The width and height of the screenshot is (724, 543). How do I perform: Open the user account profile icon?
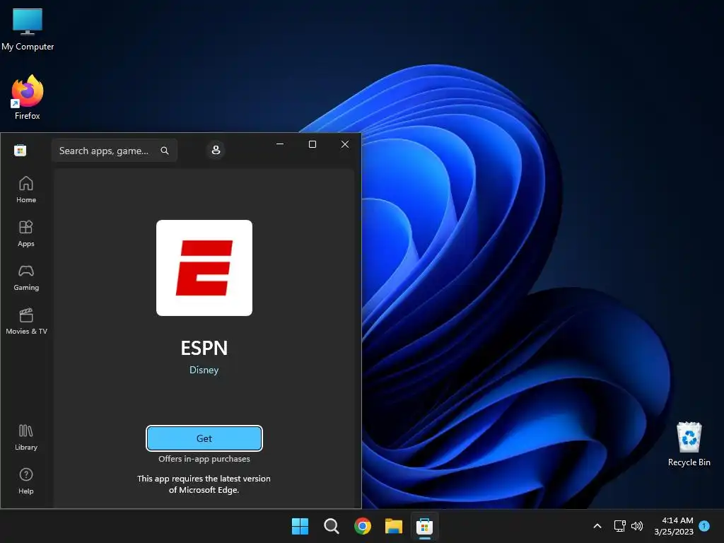[x=216, y=150]
